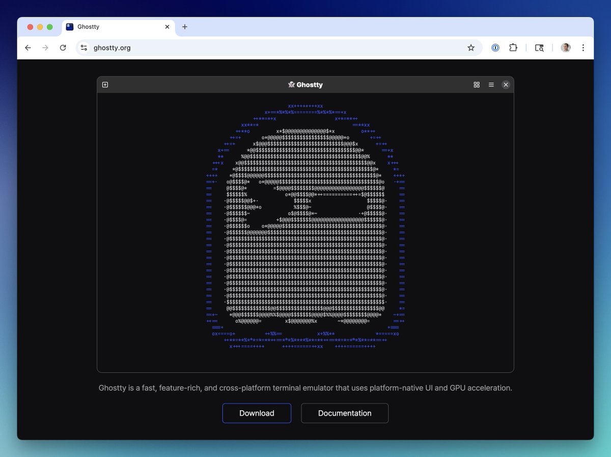Click the browser forward arrow
The width and height of the screenshot is (611, 457).
click(x=45, y=48)
